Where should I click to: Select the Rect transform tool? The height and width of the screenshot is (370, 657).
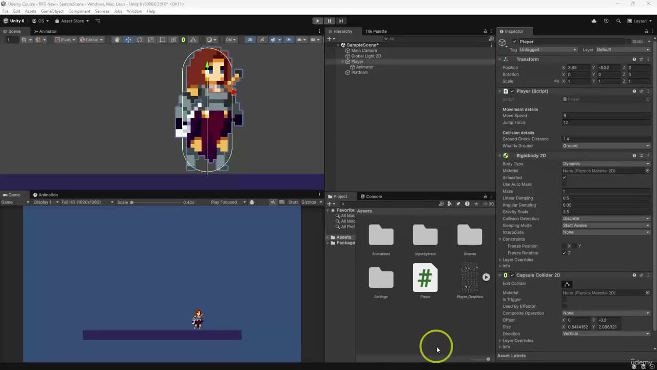coord(162,40)
